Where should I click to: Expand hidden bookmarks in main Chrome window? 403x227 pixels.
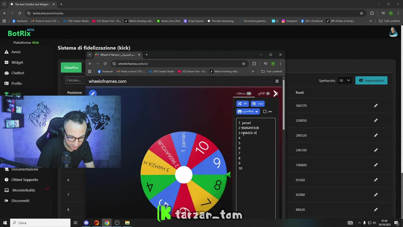(x=371, y=21)
